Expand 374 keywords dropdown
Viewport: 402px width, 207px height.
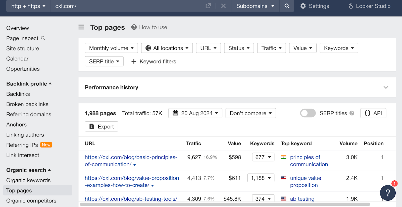click(263, 198)
